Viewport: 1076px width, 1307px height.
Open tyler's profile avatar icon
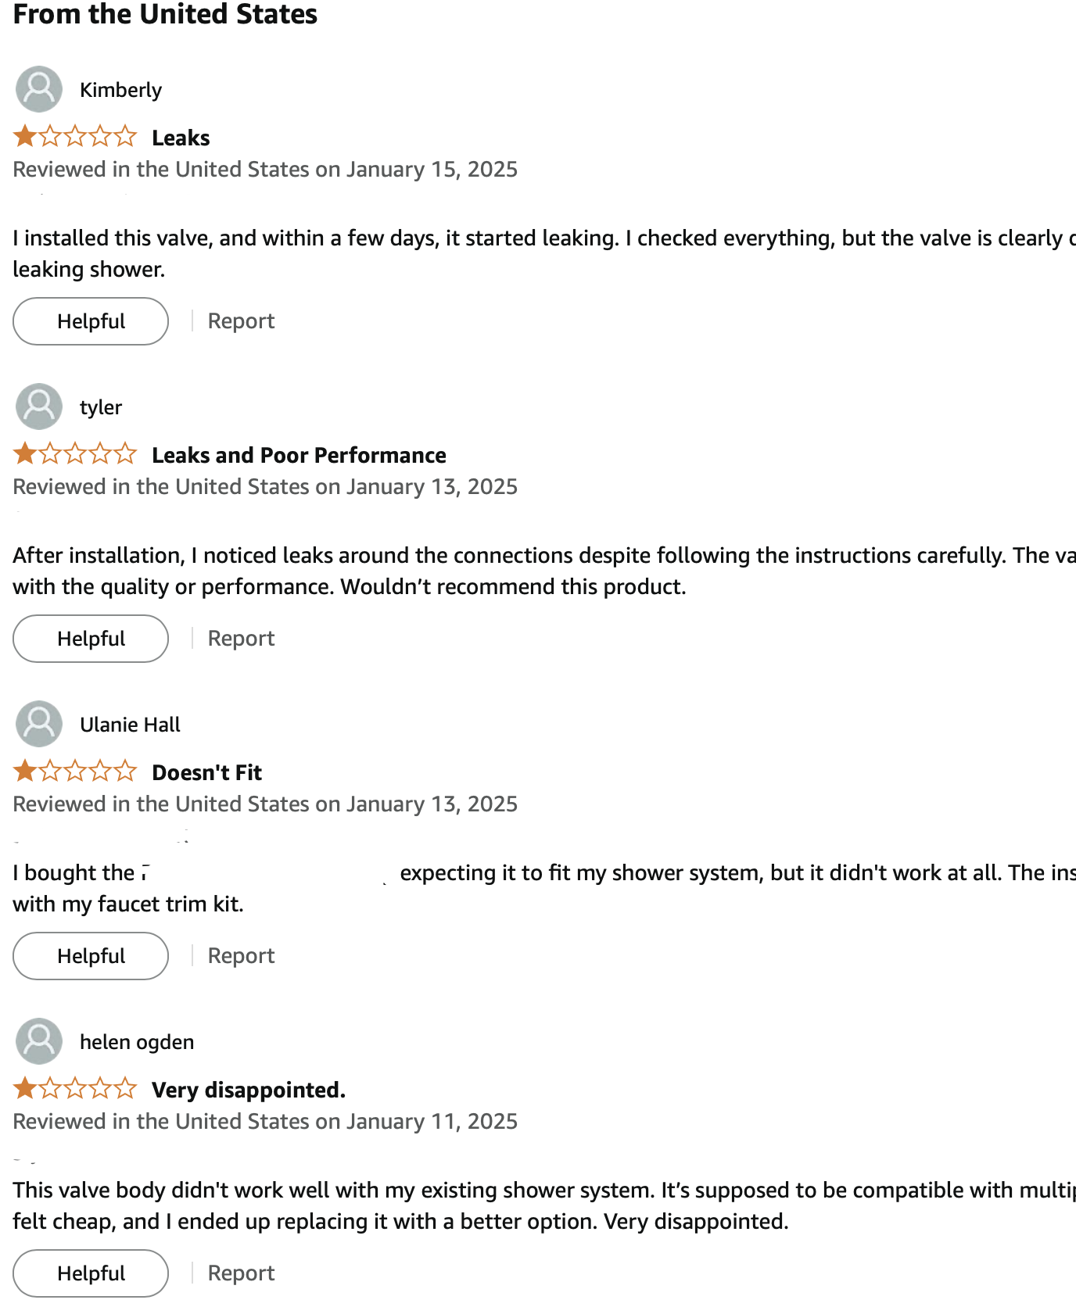pyautogui.click(x=39, y=406)
